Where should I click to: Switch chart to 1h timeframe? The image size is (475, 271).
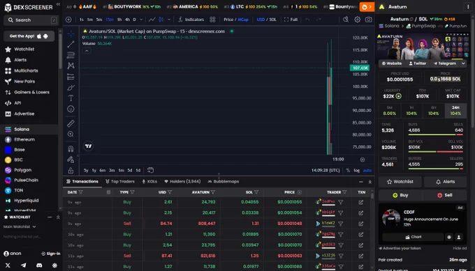119,20
